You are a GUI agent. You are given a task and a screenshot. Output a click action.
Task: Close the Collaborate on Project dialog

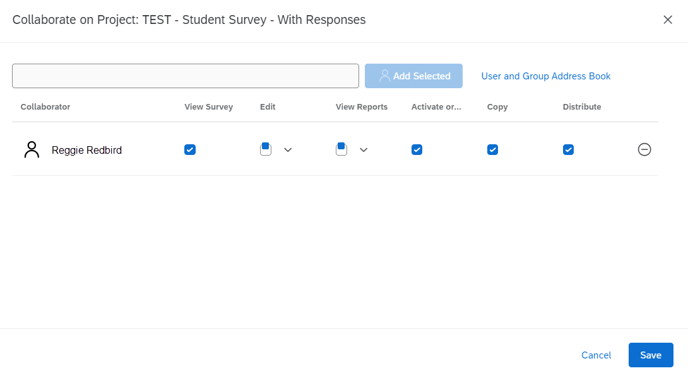pos(668,20)
